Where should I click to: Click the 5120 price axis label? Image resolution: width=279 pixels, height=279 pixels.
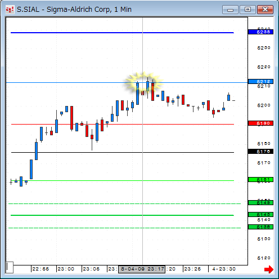click(264, 258)
